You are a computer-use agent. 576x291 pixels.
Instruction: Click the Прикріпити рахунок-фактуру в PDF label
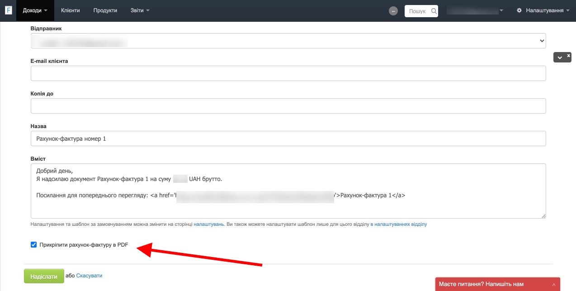tap(84, 245)
